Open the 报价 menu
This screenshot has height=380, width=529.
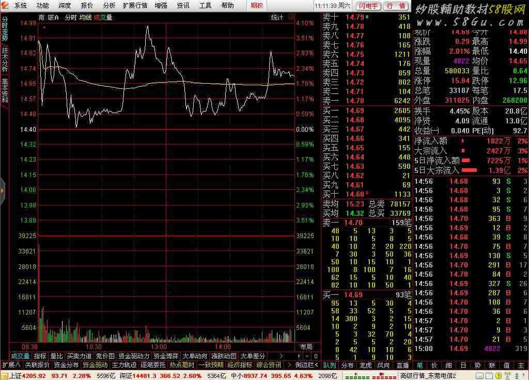point(87,5)
